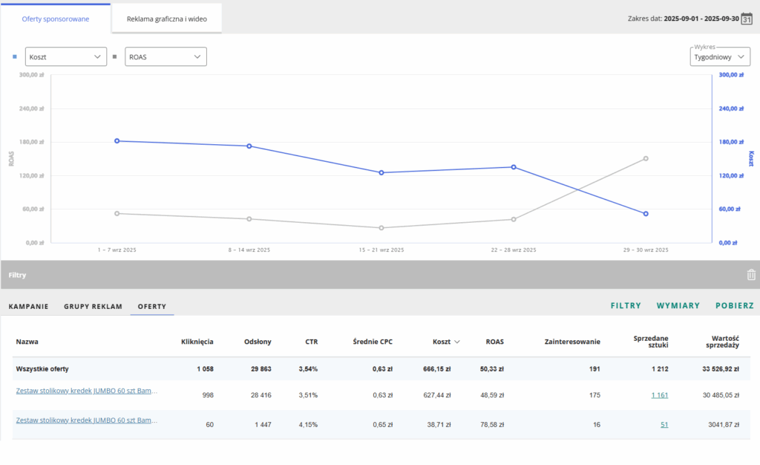Screen dimensions: 760x465
Task: Click the blue Koszt legend square
Action: (15, 56)
